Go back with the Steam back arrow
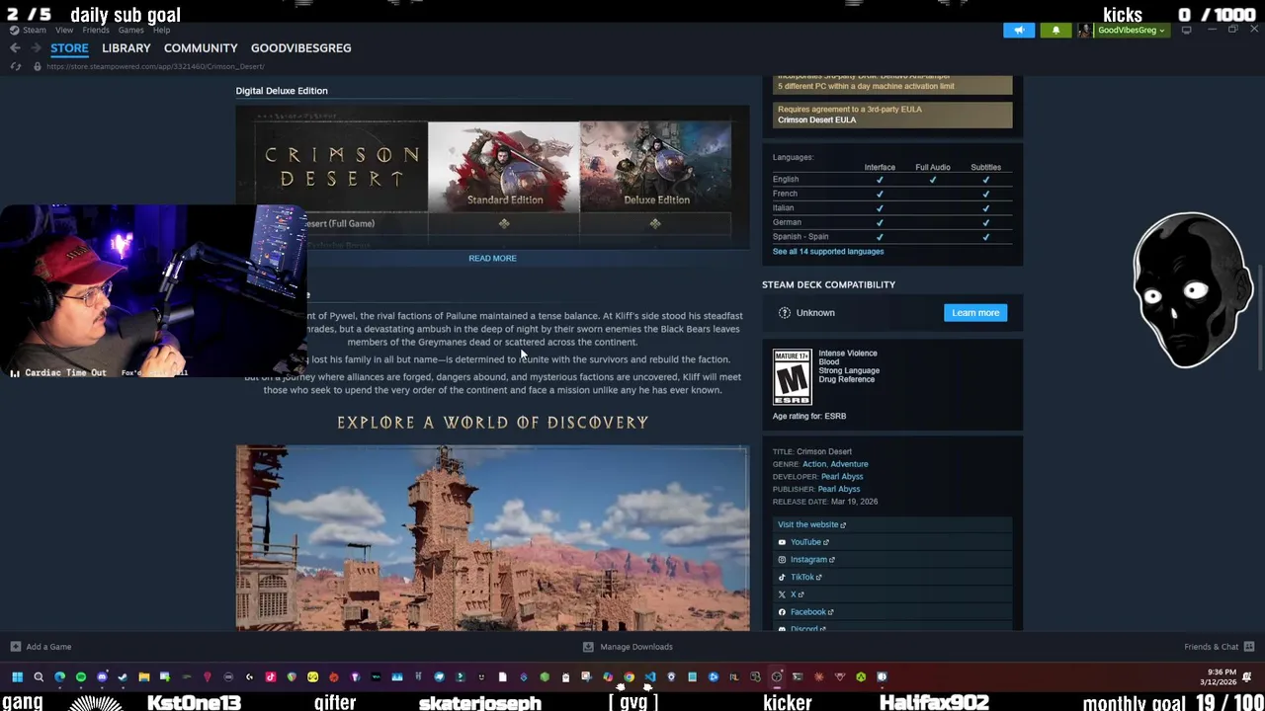Screen dimensions: 1265x711 15,47
